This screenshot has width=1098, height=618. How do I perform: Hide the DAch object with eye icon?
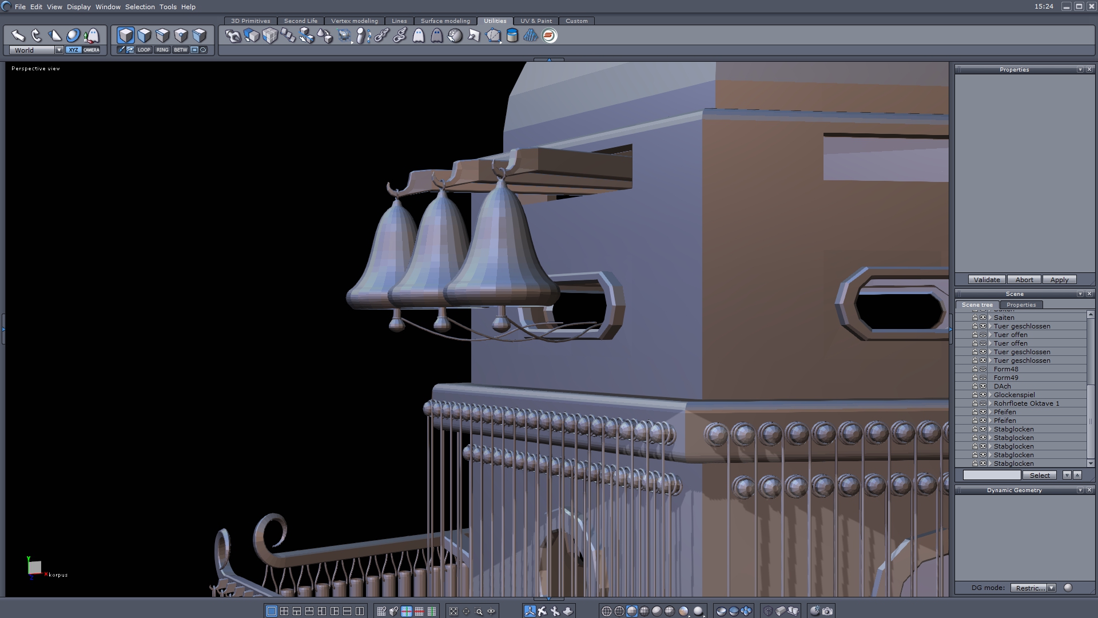click(983, 386)
